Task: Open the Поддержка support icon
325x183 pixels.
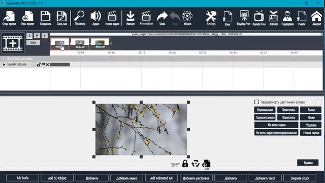Action: [x=287, y=18]
